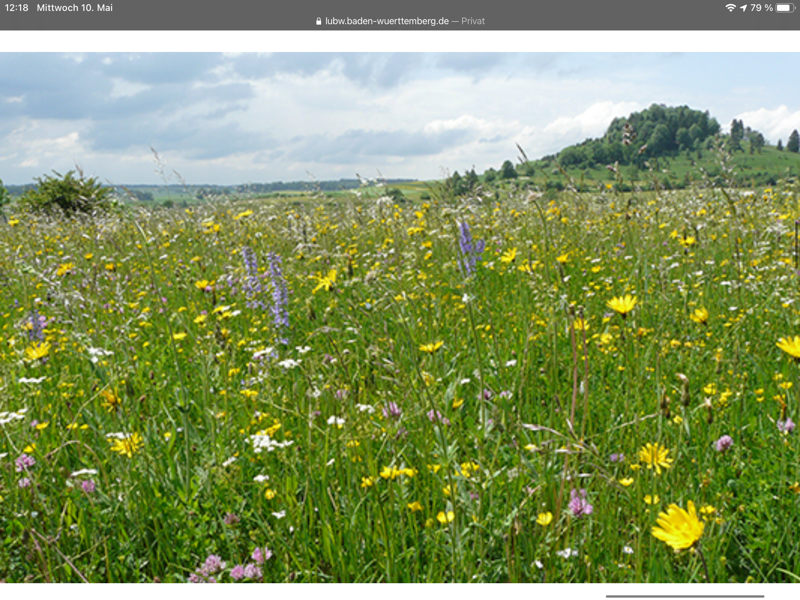Tap the lubw.baden-wuerttemberg.de address
The height and width of the screenshot is (600, 800).
(387, 21)
